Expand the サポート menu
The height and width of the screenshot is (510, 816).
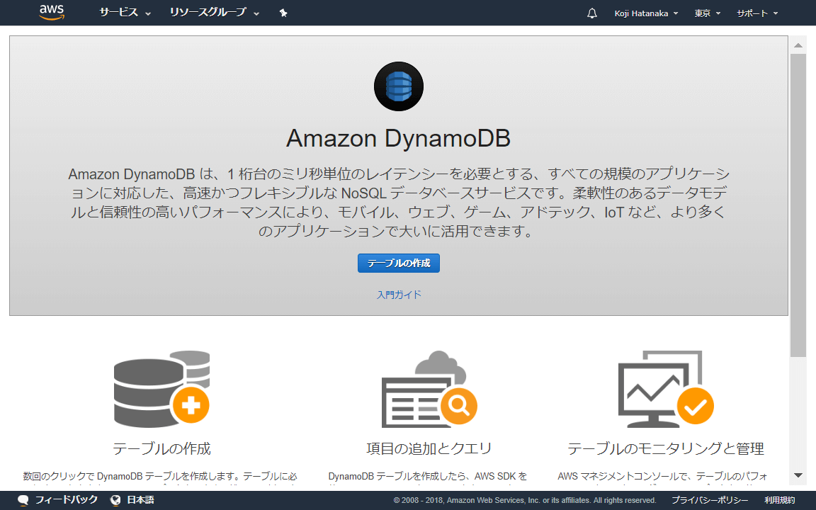click(757, 13)
